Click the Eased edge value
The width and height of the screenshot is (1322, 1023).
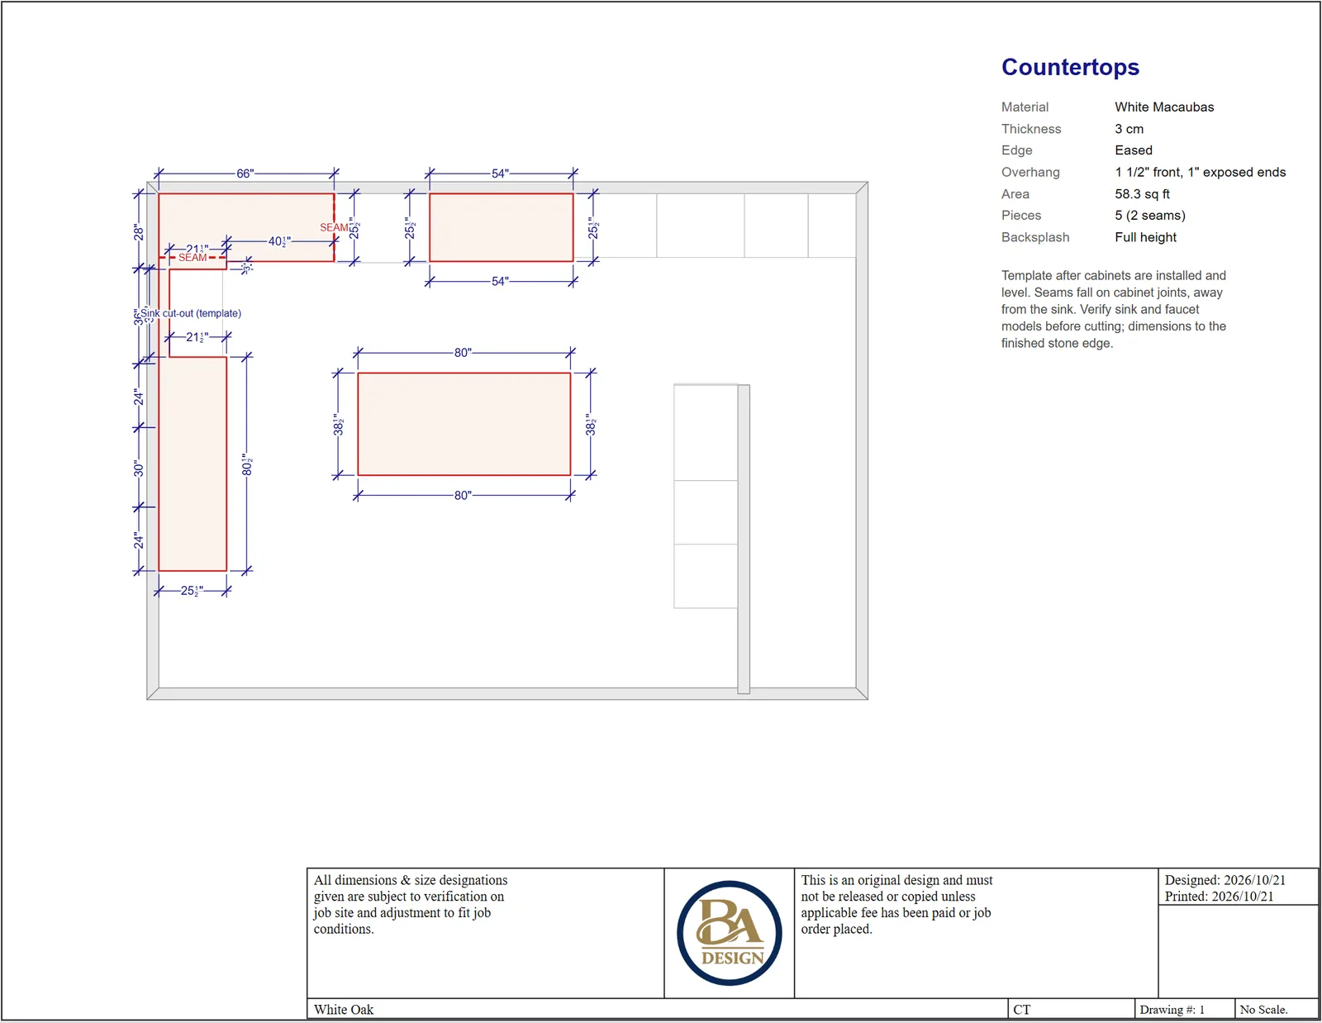[1133, 150]
